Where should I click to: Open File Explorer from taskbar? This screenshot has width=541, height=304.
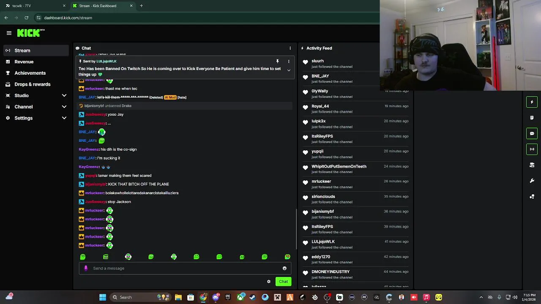(x=178, y=297)
